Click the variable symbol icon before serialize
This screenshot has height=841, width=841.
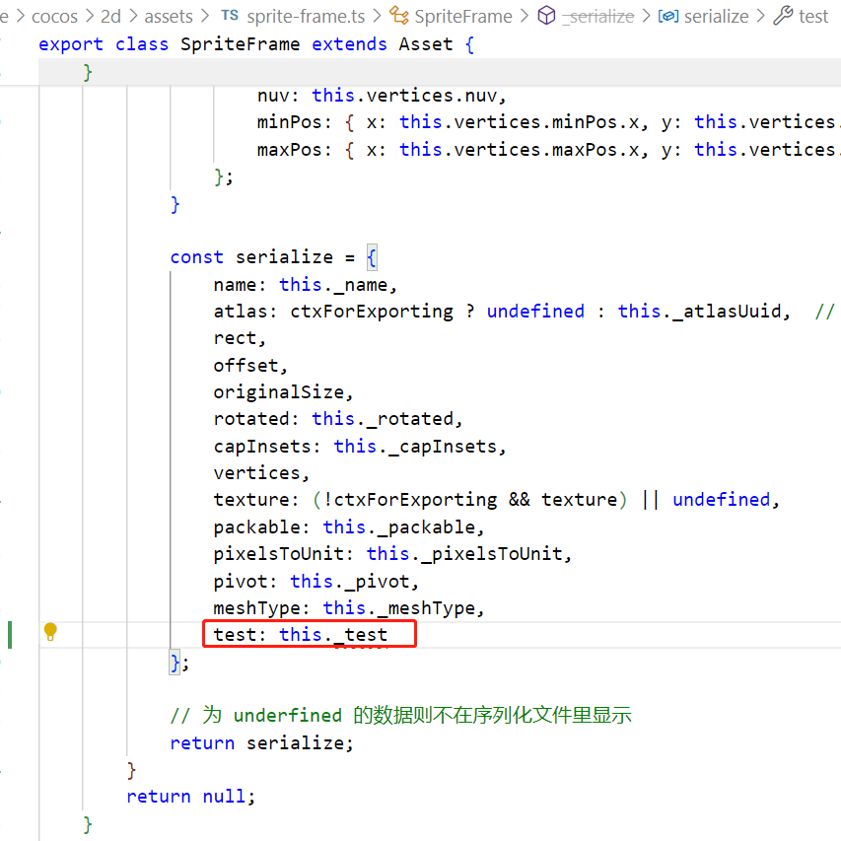668,17
